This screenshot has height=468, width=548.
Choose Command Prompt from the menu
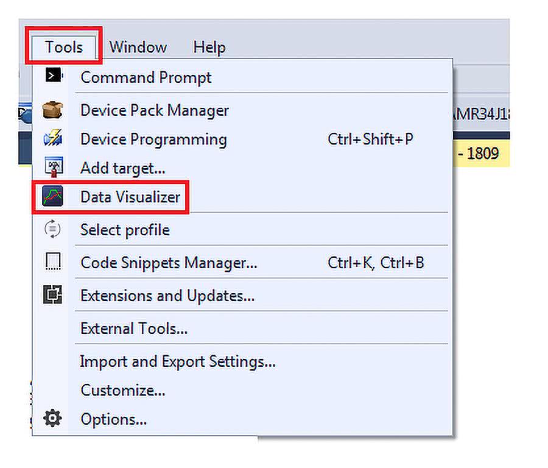point(146,77)
